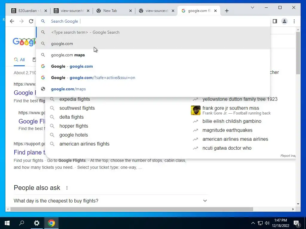This screenshot has height=229, width=306.
Task: Select the 'Google - google.com' suggestion
Action: coord(153,66)
